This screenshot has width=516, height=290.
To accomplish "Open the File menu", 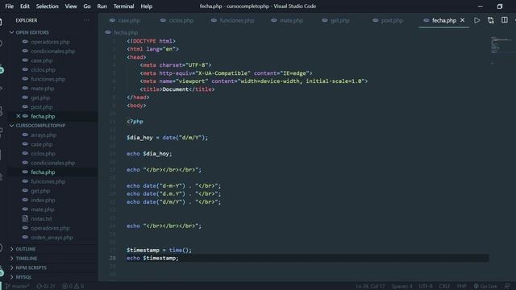I will pyautogui.click(x=10, y=6).
